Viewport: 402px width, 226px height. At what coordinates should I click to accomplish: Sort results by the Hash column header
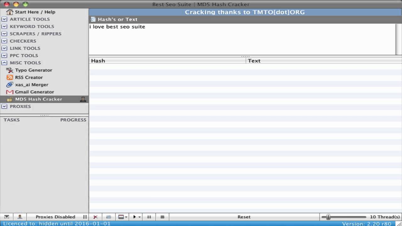pos(167,61)
